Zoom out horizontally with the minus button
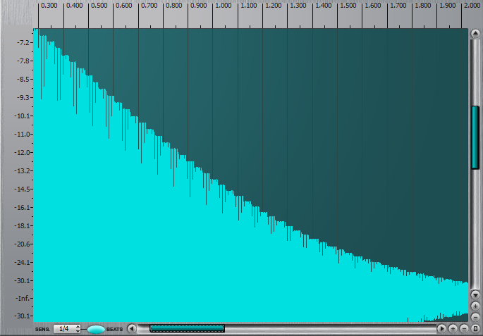Image resolution: width=483 pixels, height=336 pixels. click(x=464, y=329)
